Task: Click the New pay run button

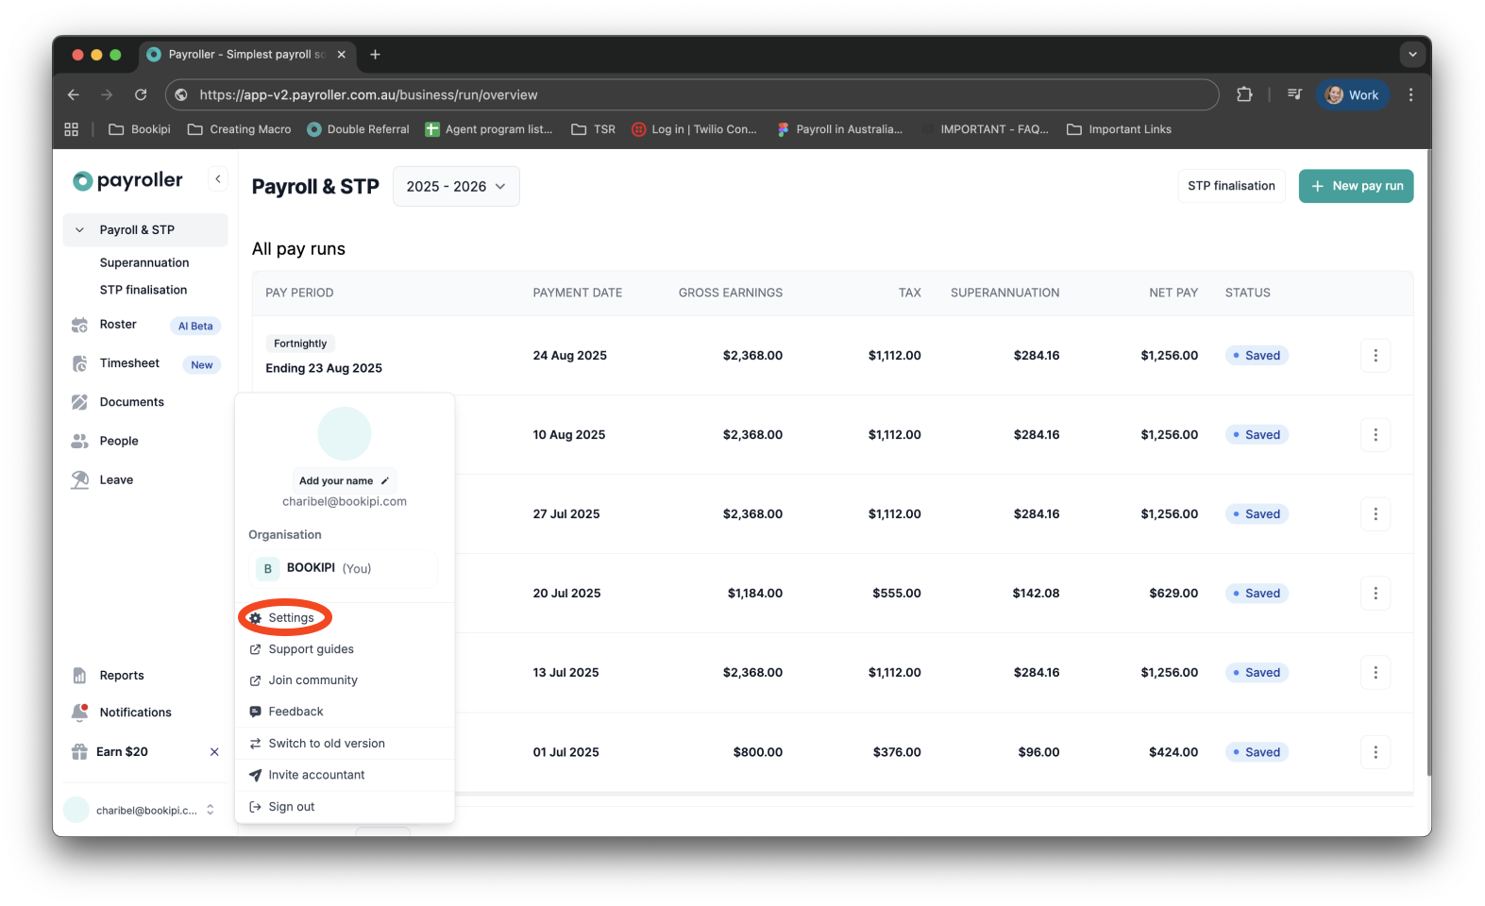Action: 1356,186
